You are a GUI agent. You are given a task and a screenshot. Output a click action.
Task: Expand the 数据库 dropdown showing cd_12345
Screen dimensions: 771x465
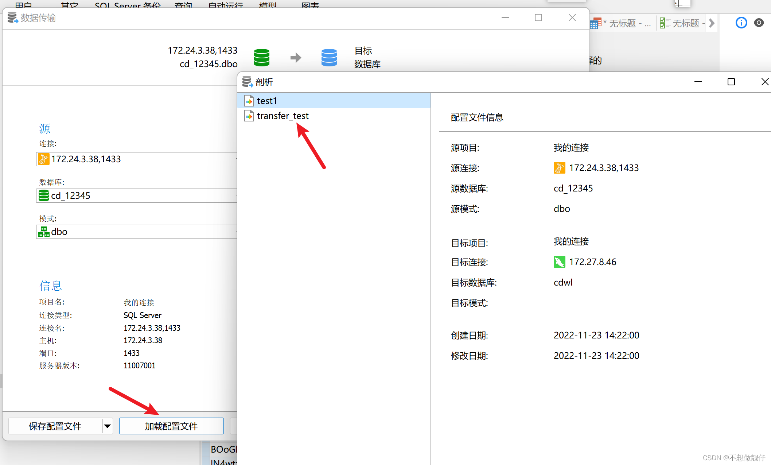(236, 195)
